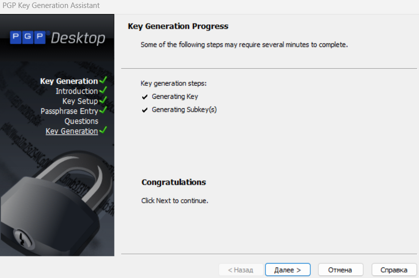
Task: Click the green checkmark beside underlined Key Generation
Action: (x=103, y=130)
